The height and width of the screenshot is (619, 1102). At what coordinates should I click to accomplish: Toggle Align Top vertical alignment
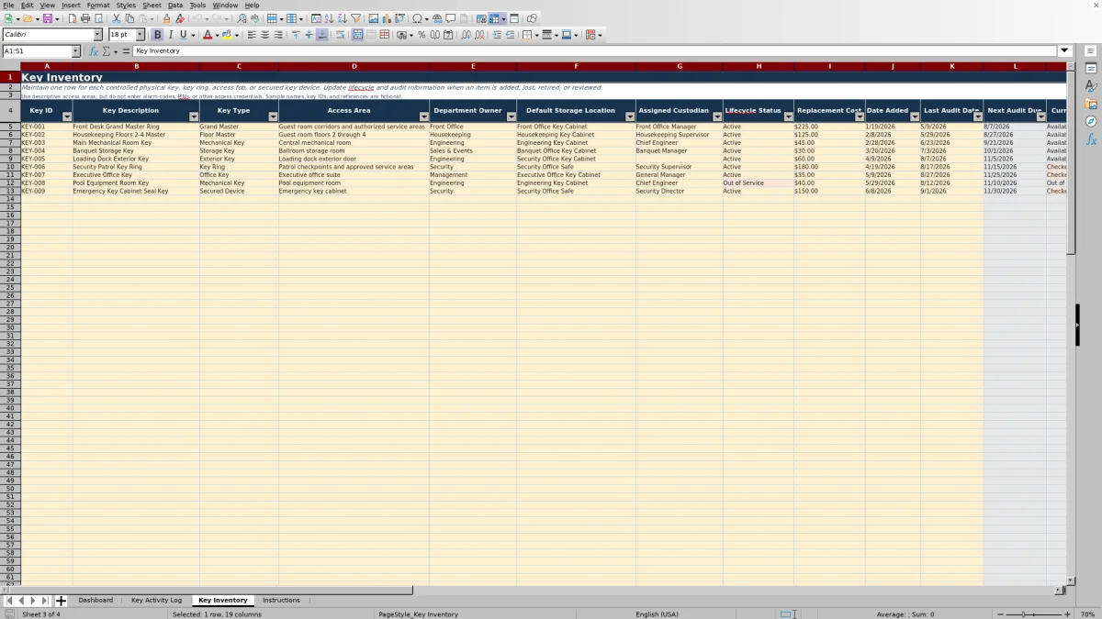pyautogui.click(x=295, y=35)
